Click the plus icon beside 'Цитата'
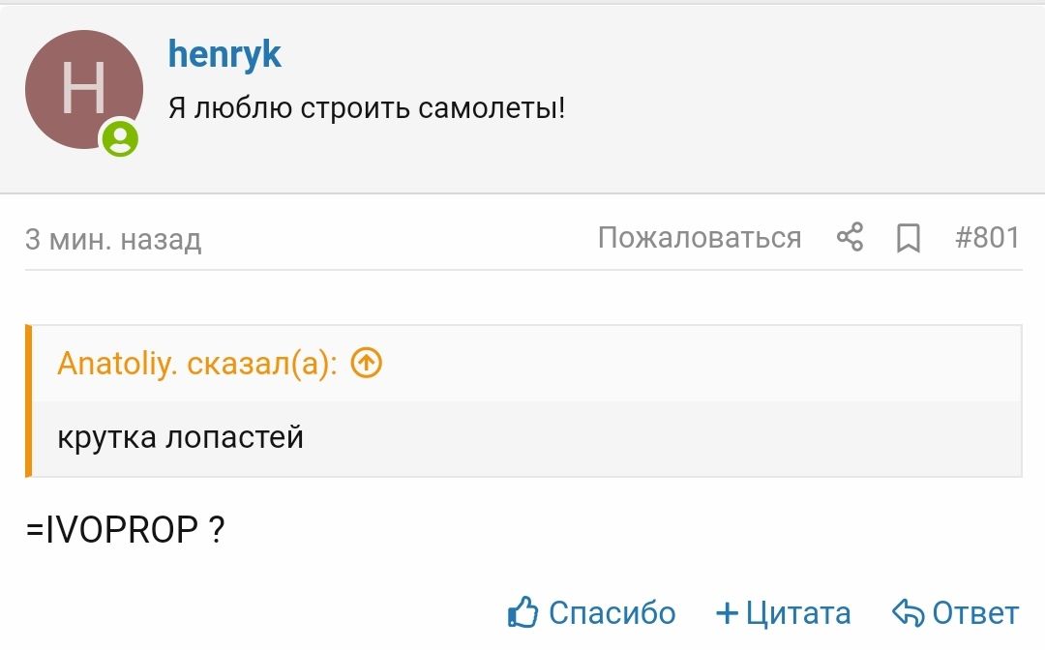The height and width of the screenshot is (650, 1045). point(727,612)
